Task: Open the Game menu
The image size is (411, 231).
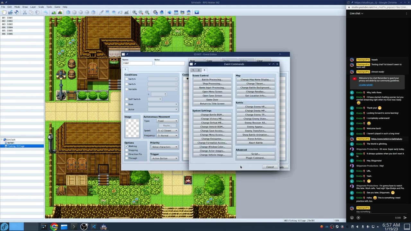Action: pos(57,7)
